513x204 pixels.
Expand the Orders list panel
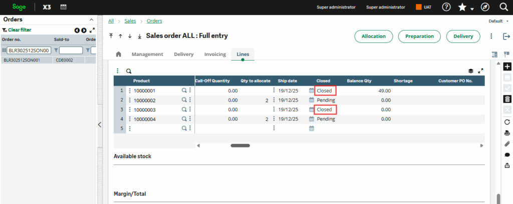92,30
